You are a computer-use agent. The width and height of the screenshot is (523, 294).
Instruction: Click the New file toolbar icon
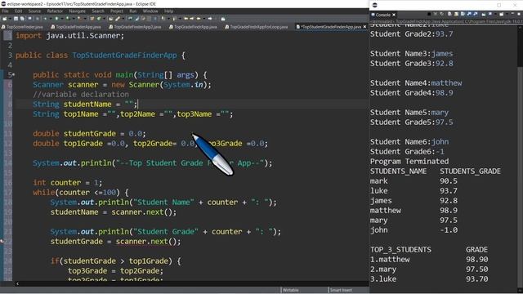[5, 19]
